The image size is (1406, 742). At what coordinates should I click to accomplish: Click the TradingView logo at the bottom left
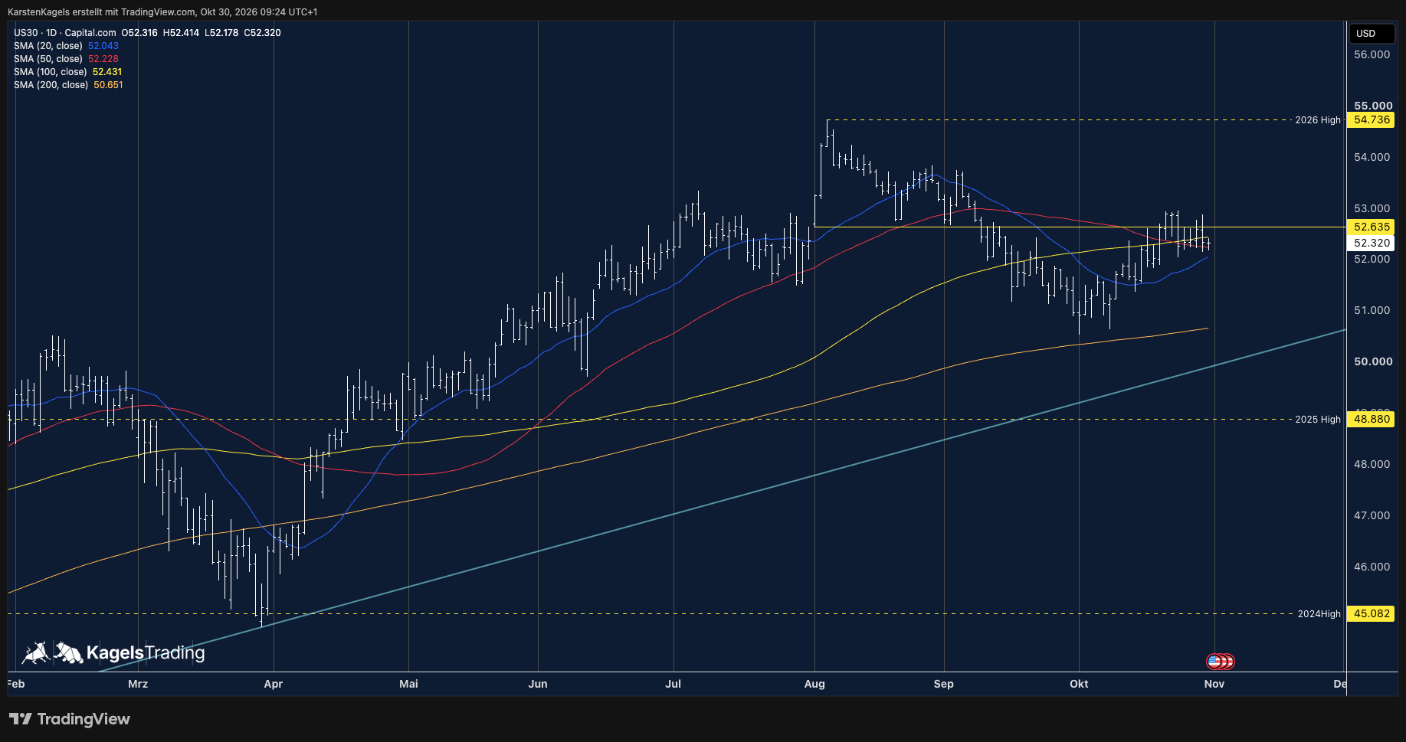coord(70,719)
